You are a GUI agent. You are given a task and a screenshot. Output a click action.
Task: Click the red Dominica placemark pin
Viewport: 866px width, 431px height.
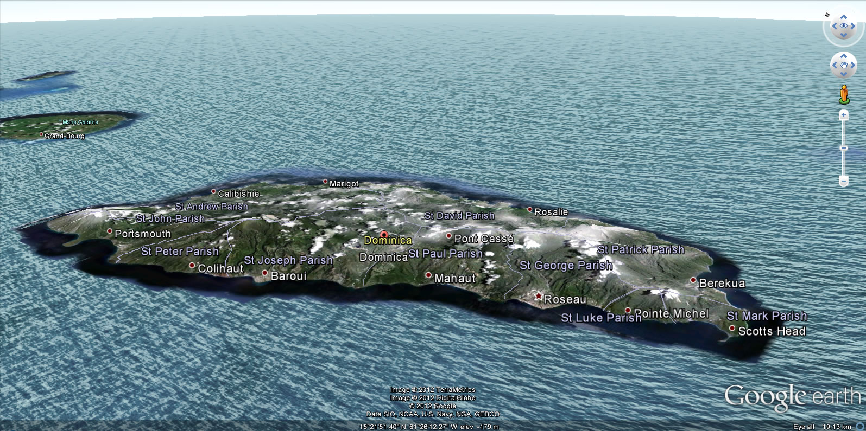tap(384, 235)
